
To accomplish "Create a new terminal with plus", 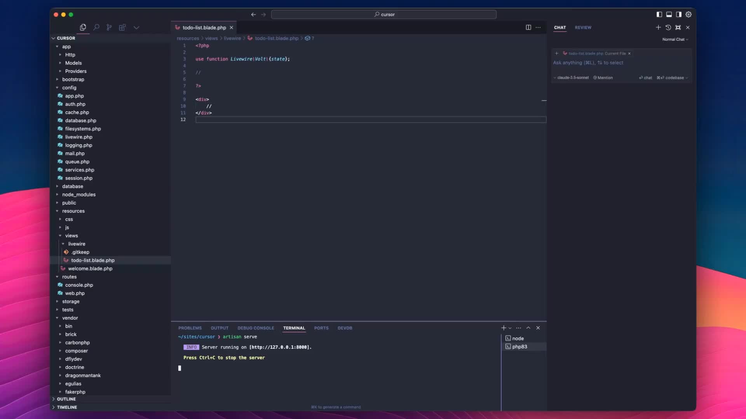I will tap(504, 328).
